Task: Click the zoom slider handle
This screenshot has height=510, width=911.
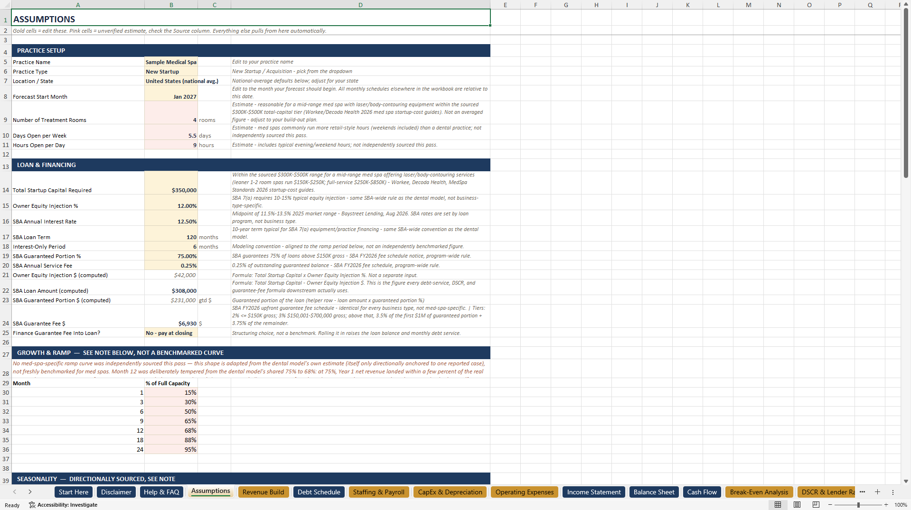Action: click(x=858, y=505)
